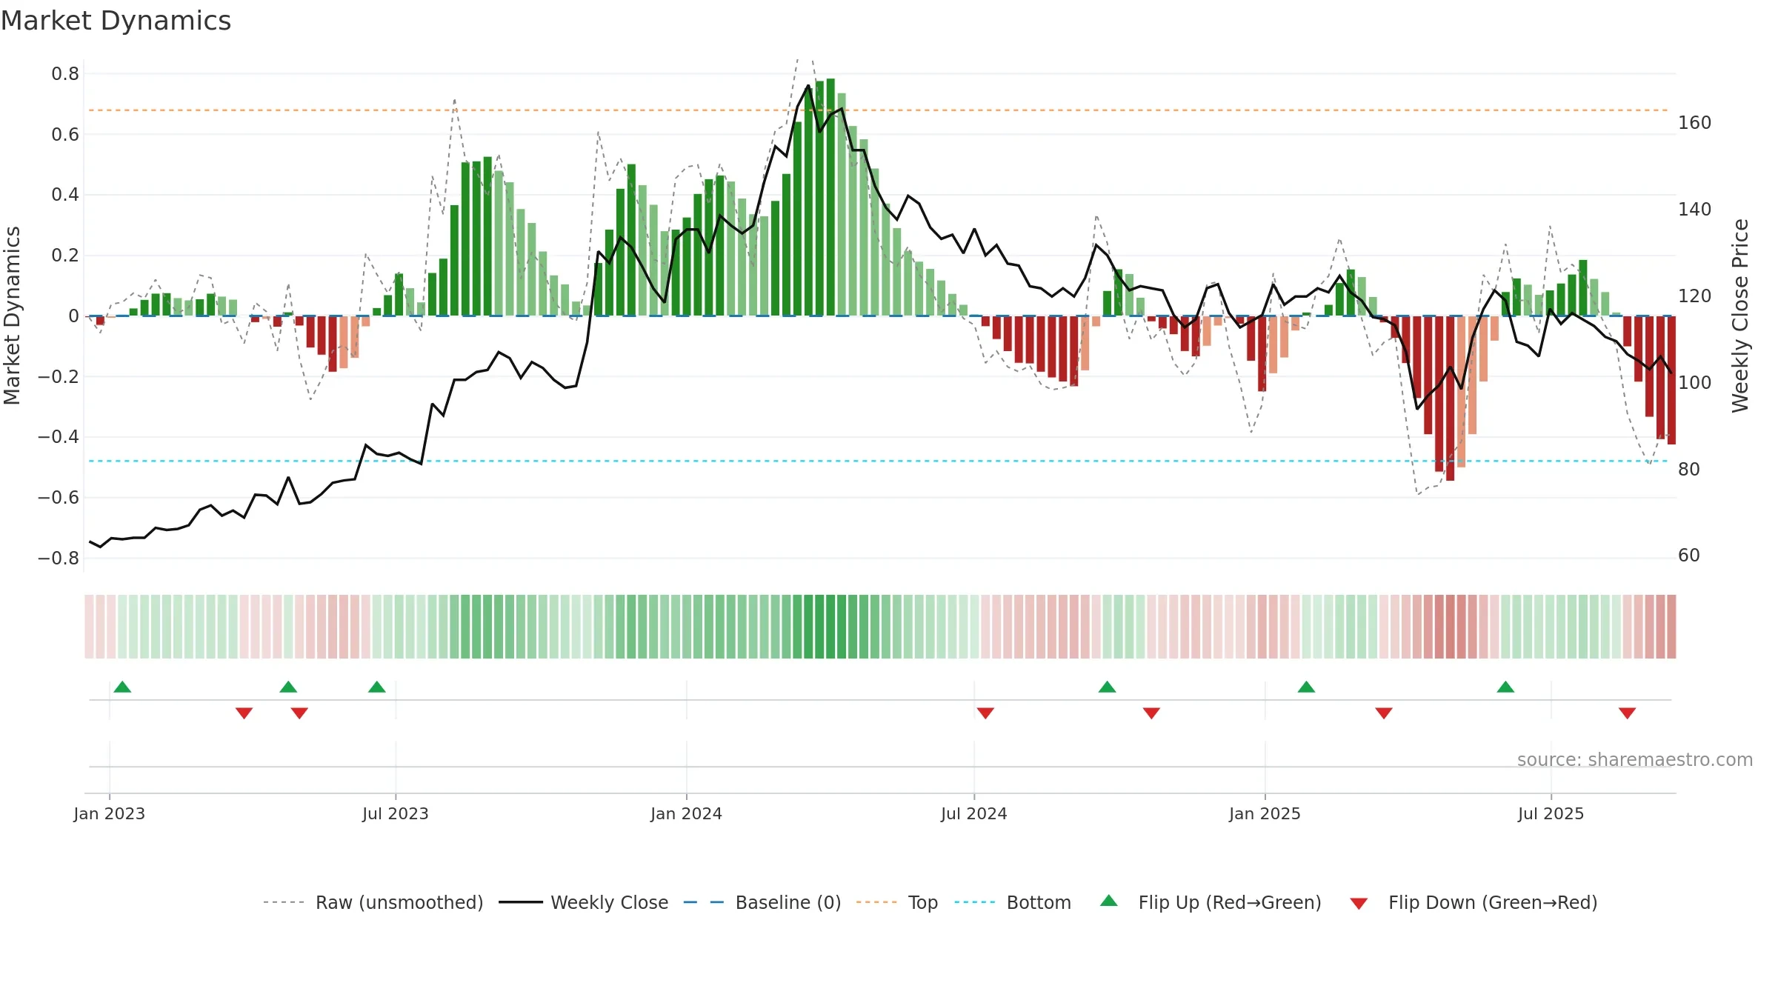Toggle Flip Down (Green→Red) legend entry

1473,902
